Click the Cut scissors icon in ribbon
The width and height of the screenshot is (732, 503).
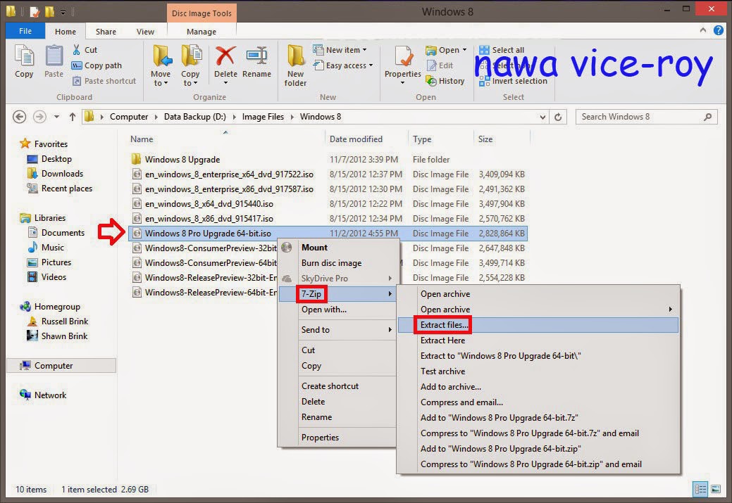pos(77,49)
